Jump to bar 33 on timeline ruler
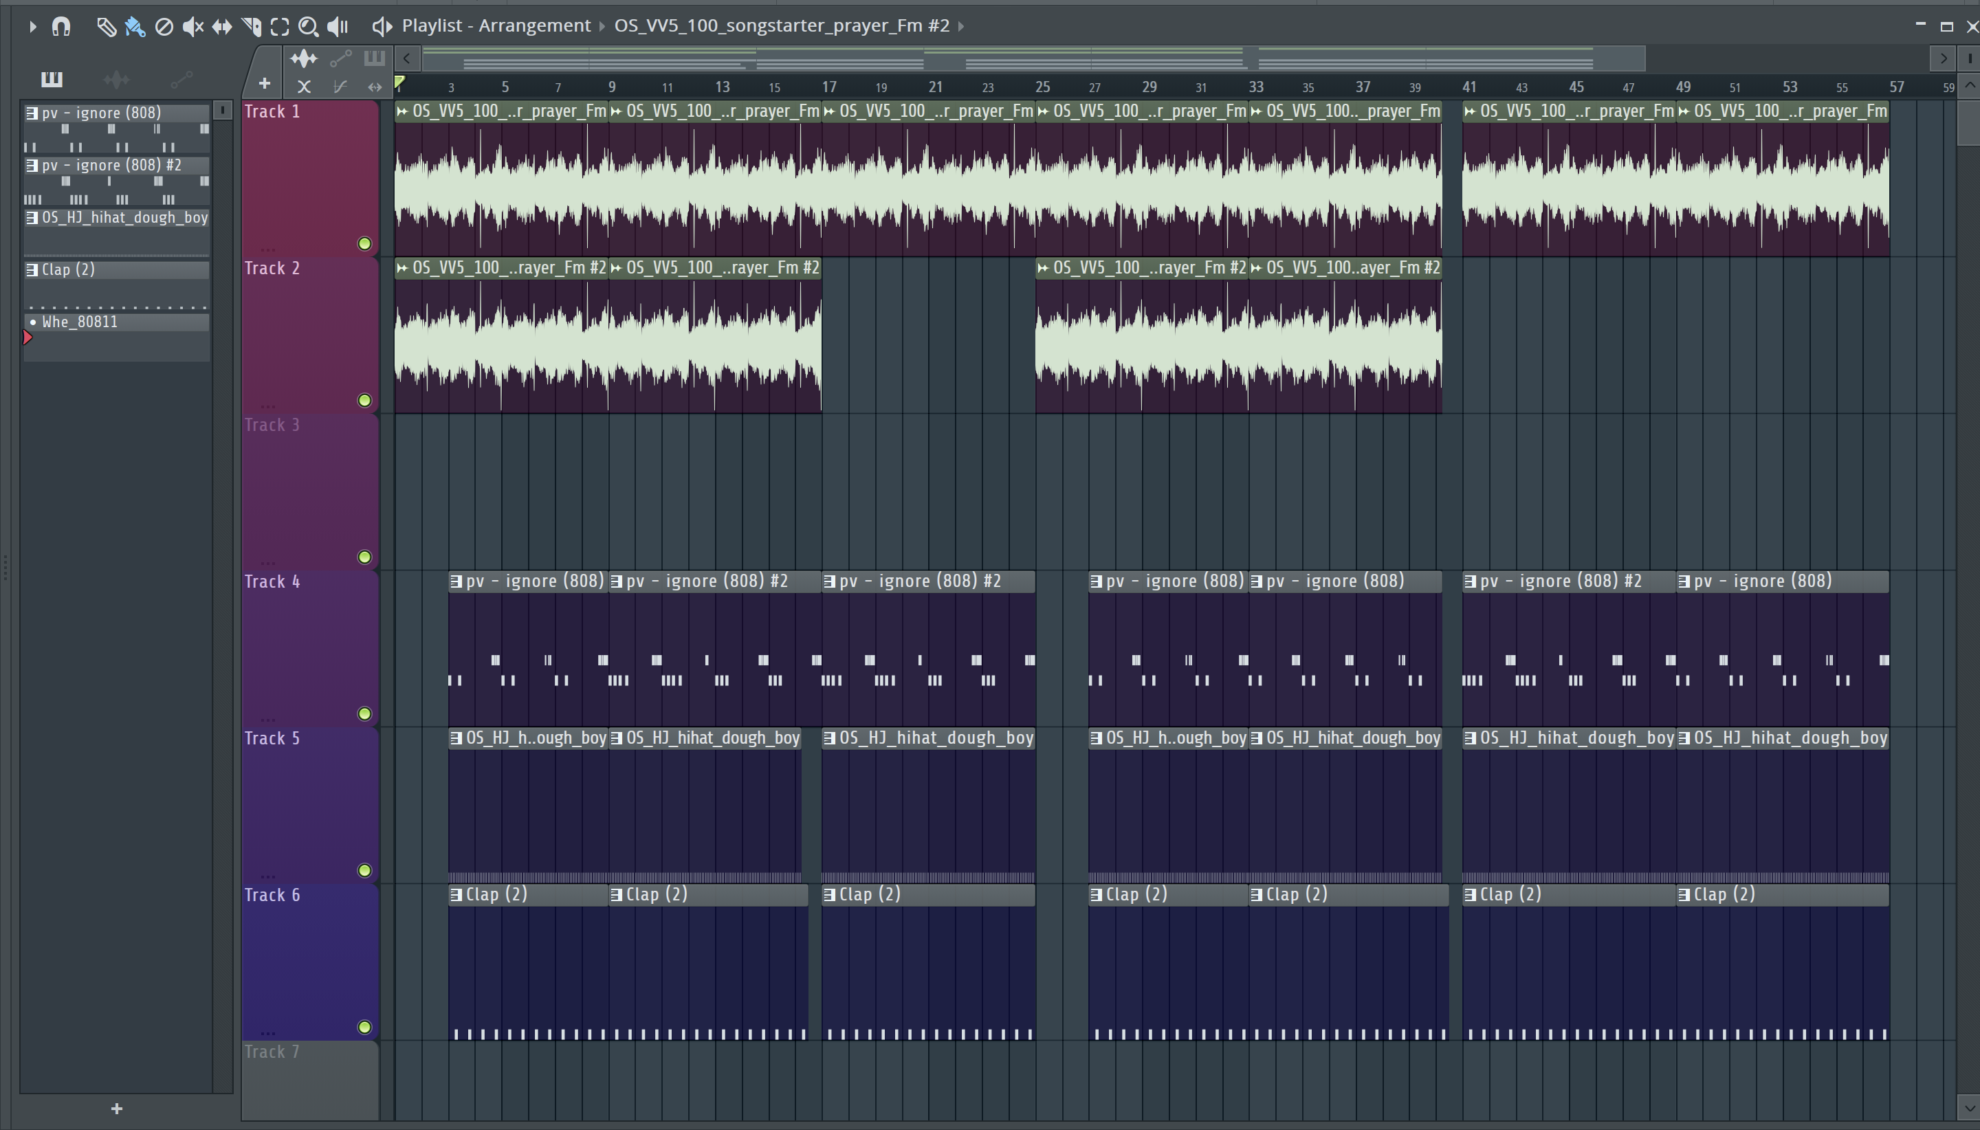This screenshot has height=1130, width=1980. click(1256, 87)
